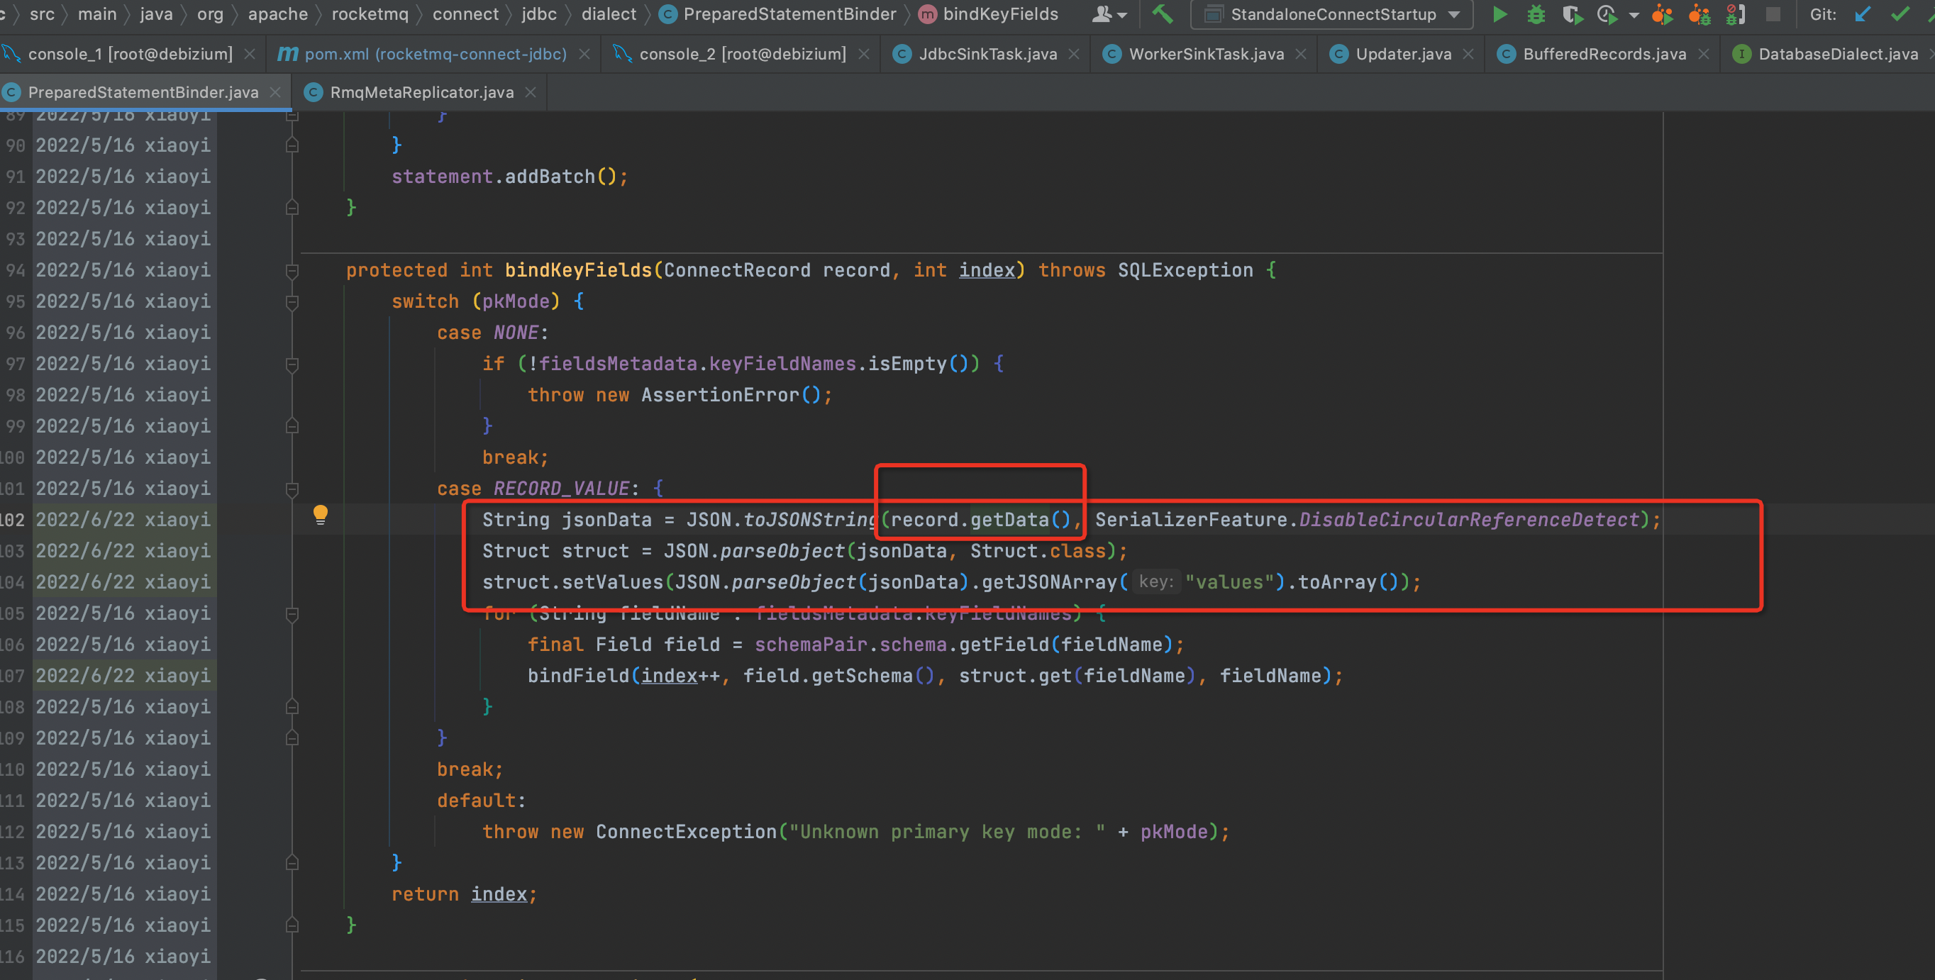The image size is (1935, 980).
Task: Start debugging with the Debug bug icon
Action: tap(1536, 14)
